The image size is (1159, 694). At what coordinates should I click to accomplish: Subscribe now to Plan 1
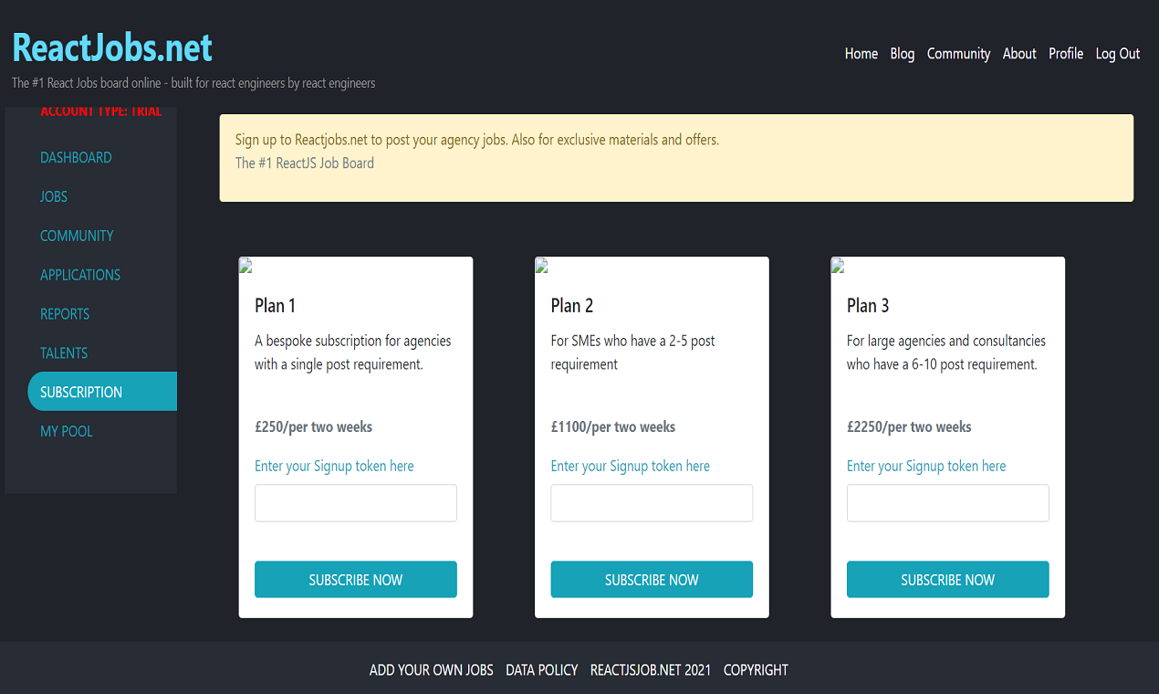point(356,580)
